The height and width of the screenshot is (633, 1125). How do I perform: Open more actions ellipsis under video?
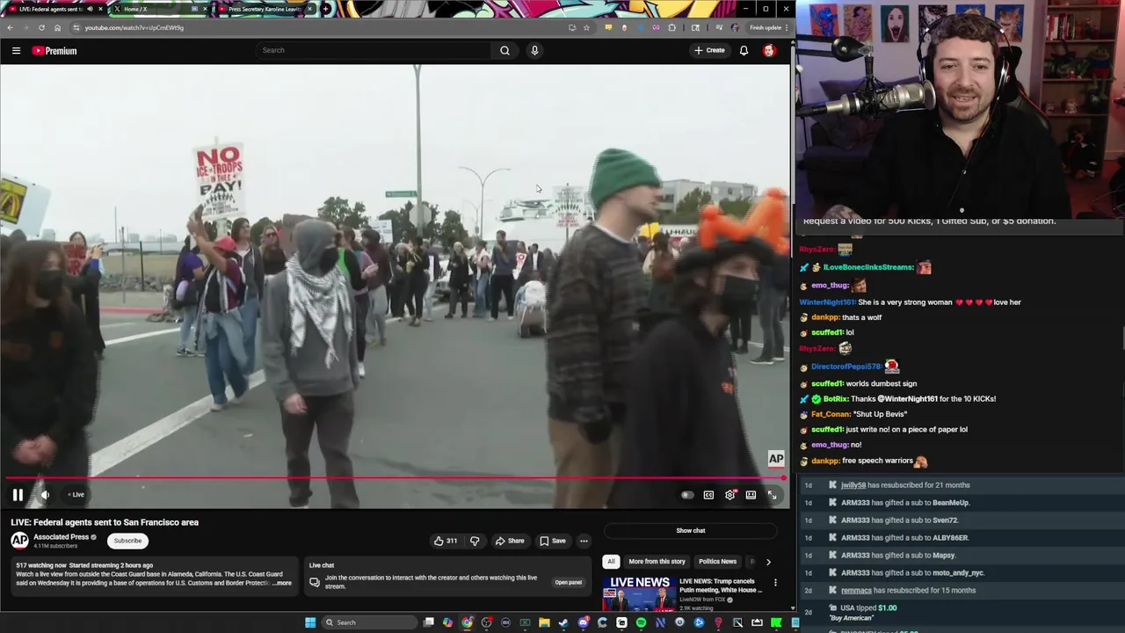coord(584,541)
